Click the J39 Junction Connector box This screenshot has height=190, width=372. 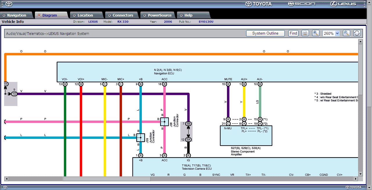pos(141,138)
